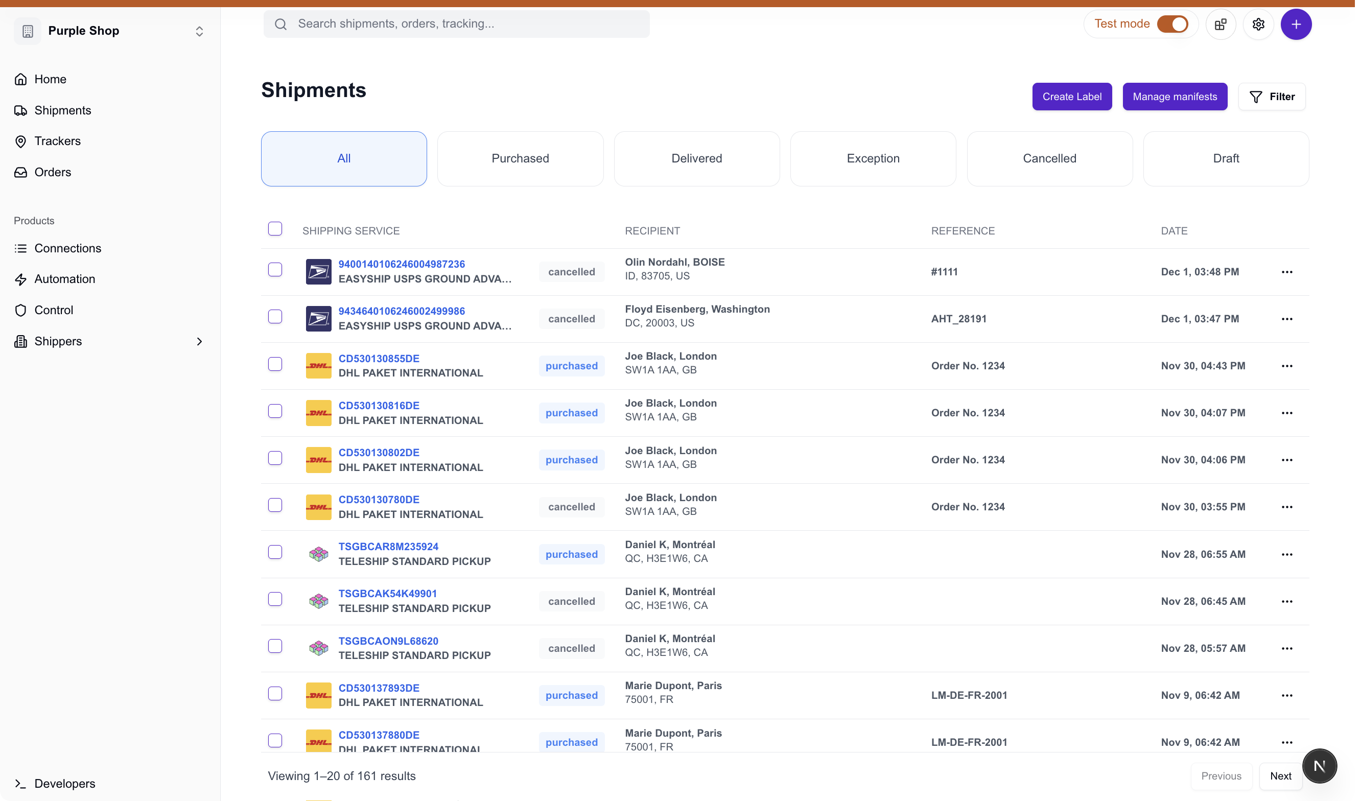Open row menu for TSGBCAR8M235924
The width and height of the screenshot is (1360, 801).
point(1286,554)
